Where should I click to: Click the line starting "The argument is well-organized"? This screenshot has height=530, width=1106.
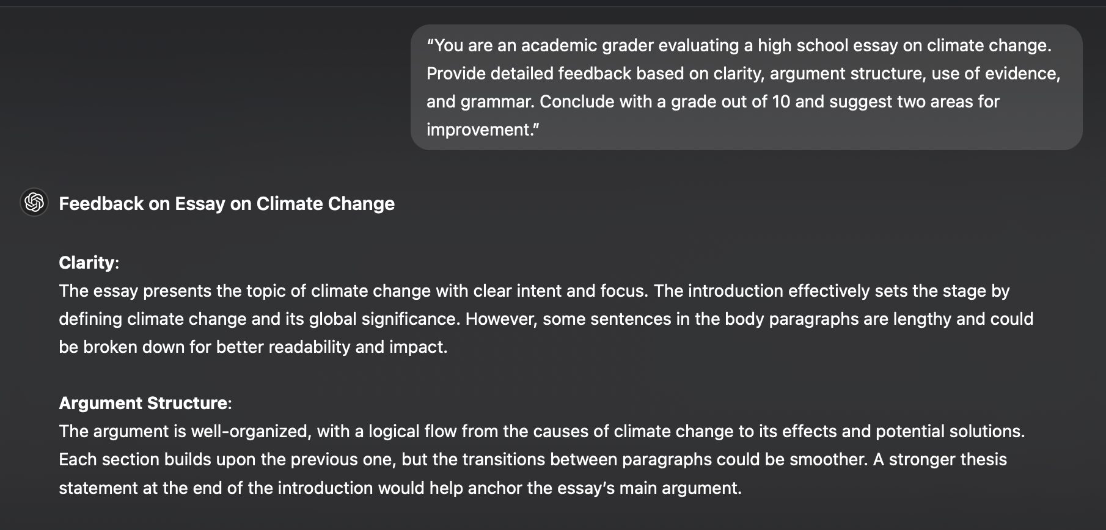click(x=541, y=431)
